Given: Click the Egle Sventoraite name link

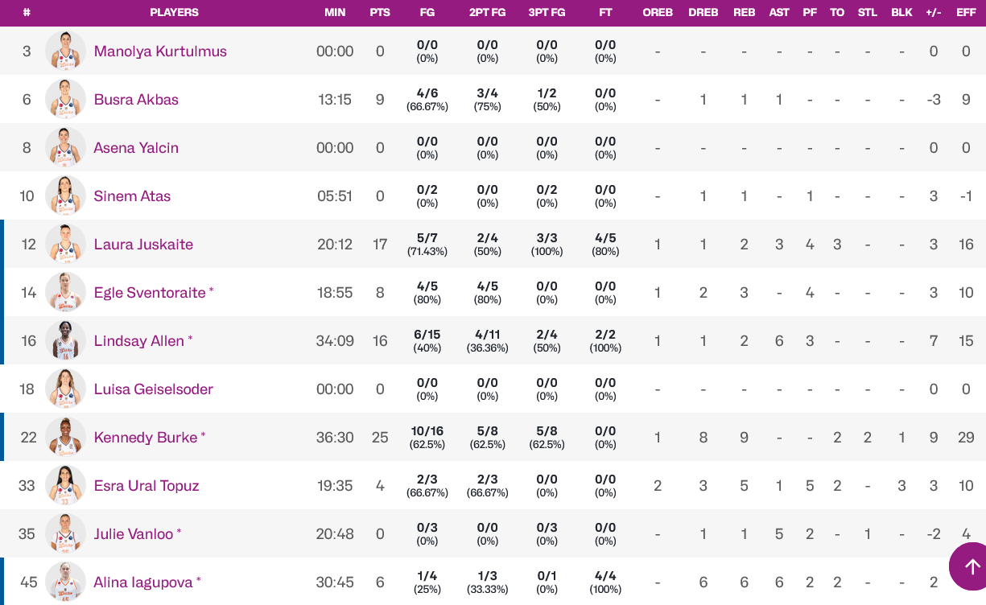Looking at the screenshot, I should [150, 292].
